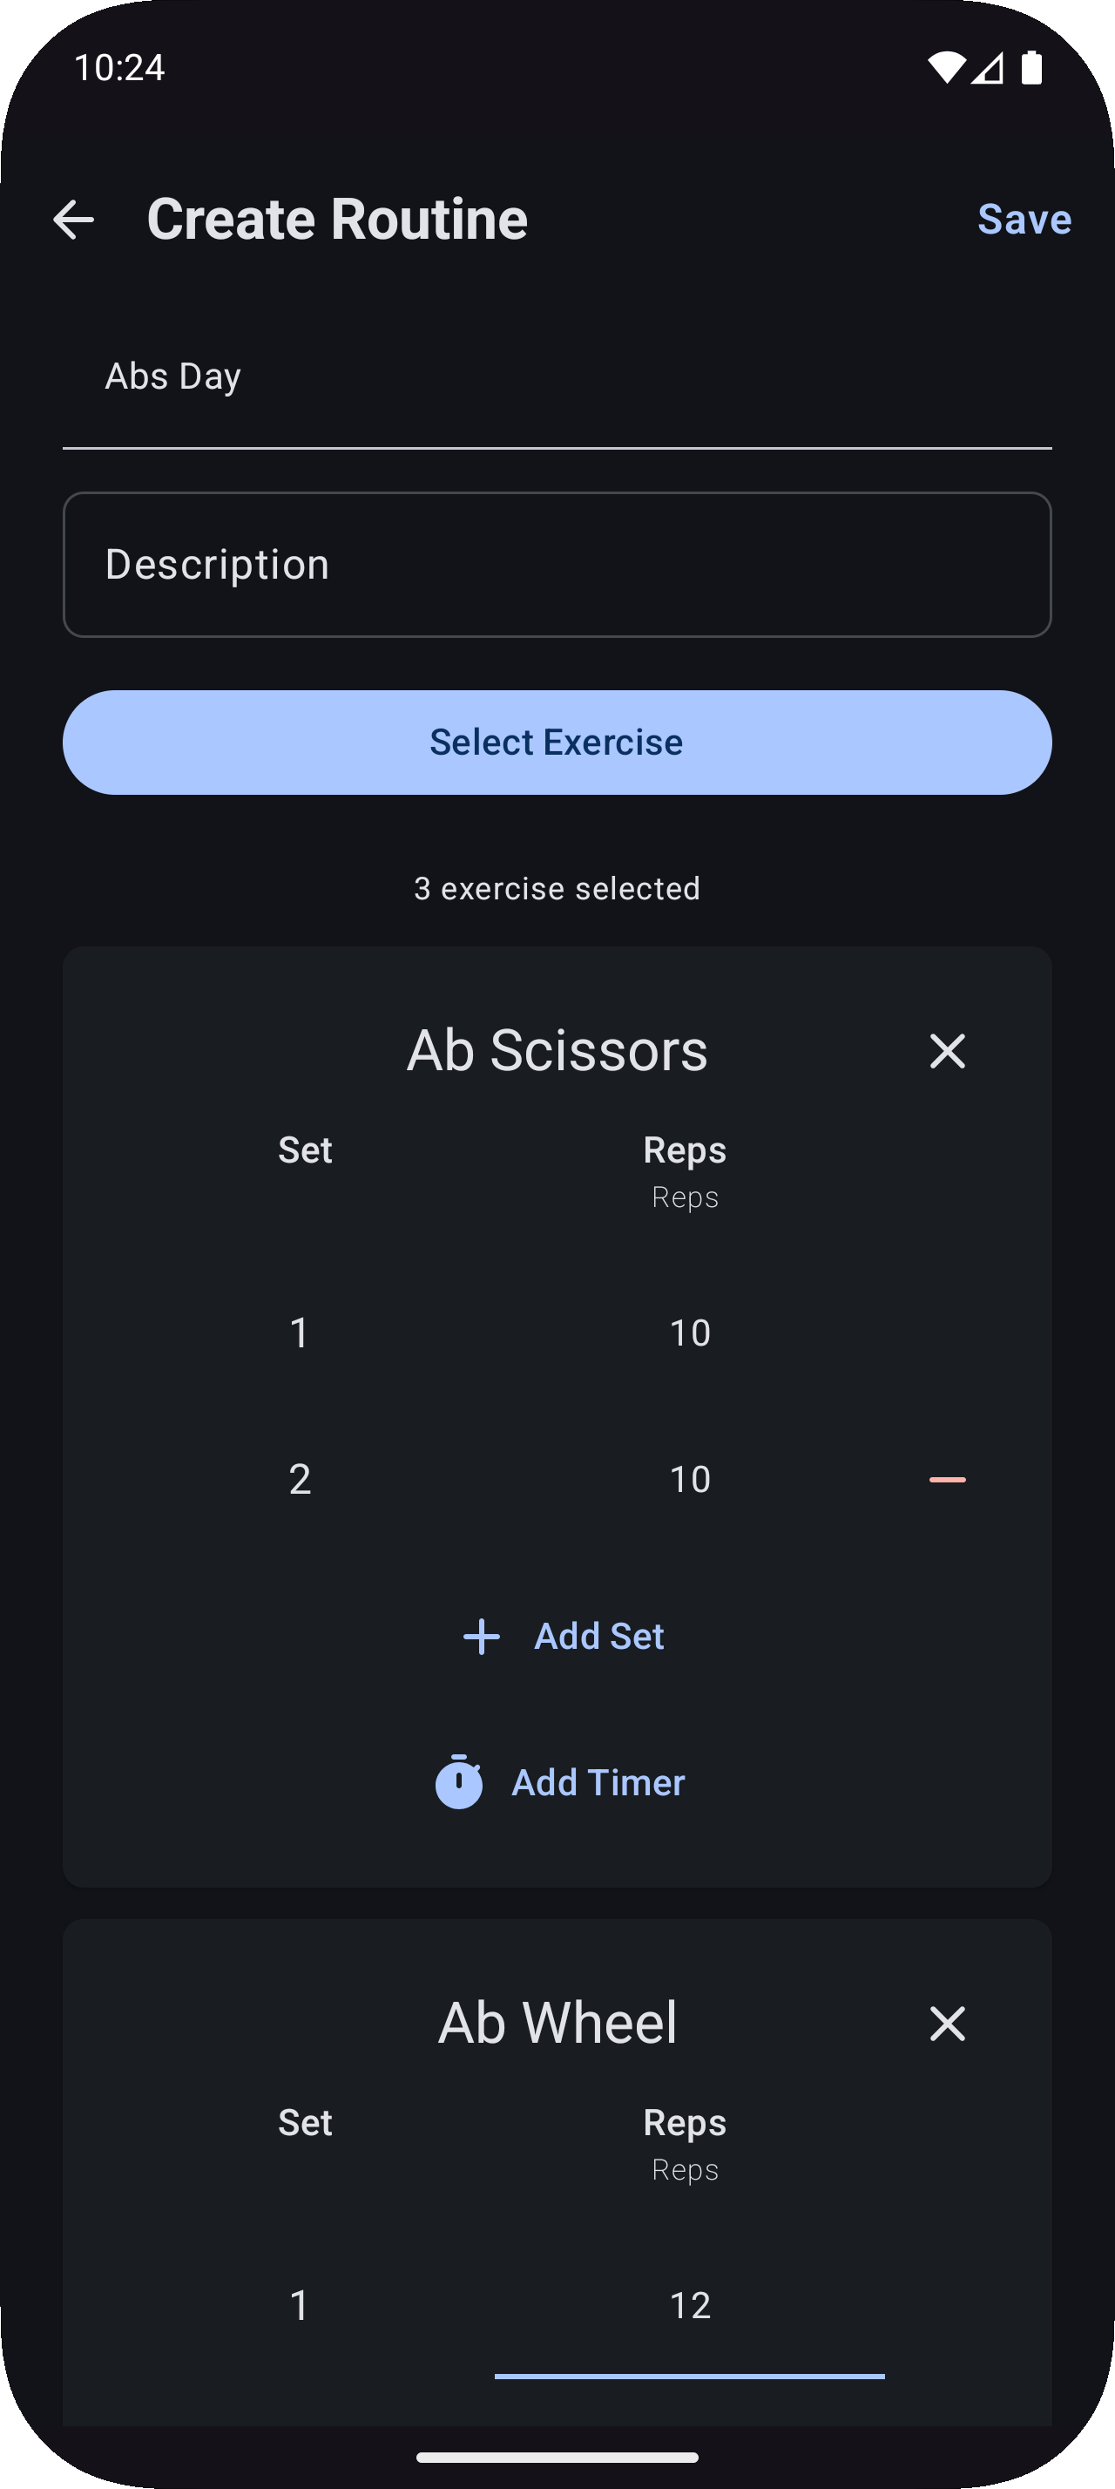Edit reps value for Ab Scissors set 2
Screen dimensions: 1115x2489
click(x=689, y=1479)
